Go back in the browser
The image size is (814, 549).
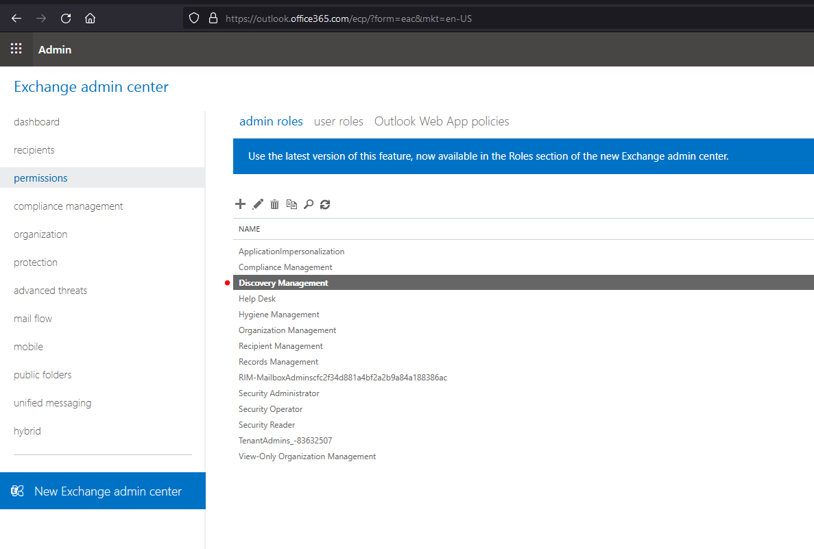coord(16,18)
